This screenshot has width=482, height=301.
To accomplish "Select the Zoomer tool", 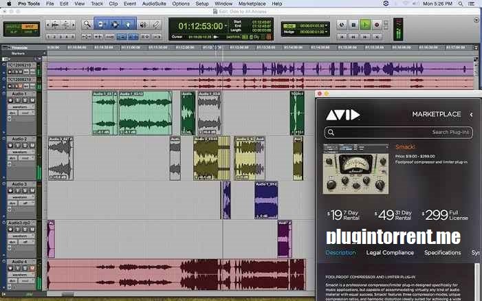I will [x=87, y=24].
